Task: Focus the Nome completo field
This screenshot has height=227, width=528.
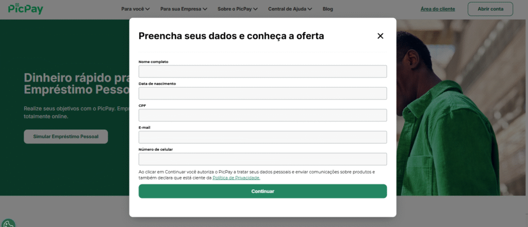Action: (x=262, y=71)
